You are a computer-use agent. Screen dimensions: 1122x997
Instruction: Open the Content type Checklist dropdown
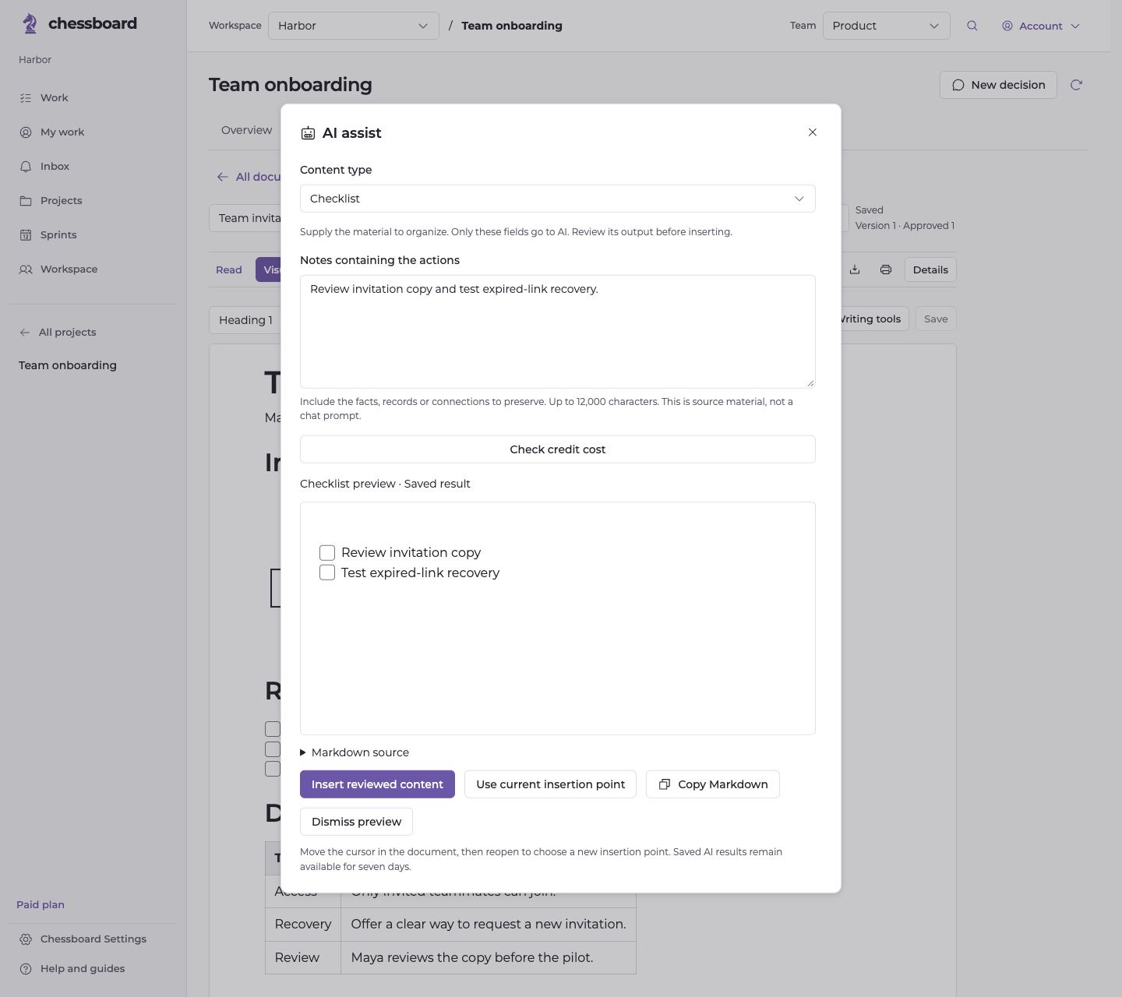point(558,199)
